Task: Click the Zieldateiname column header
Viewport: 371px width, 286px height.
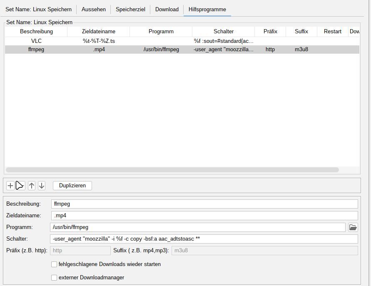Action: [99, 32]
